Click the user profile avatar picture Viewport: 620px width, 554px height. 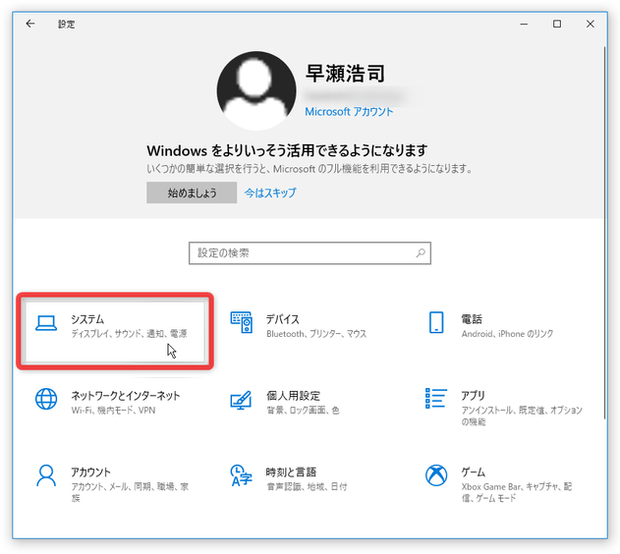[x=256, y=90]
